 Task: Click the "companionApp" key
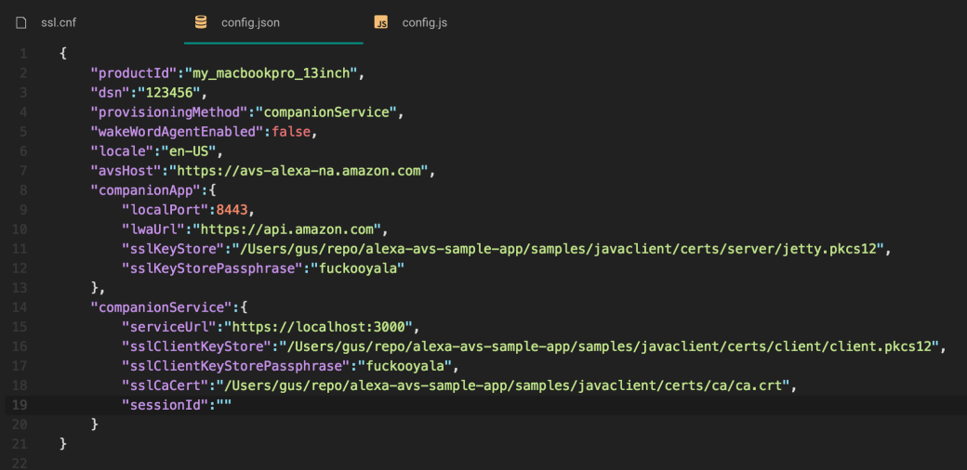(x=146, y=190)
